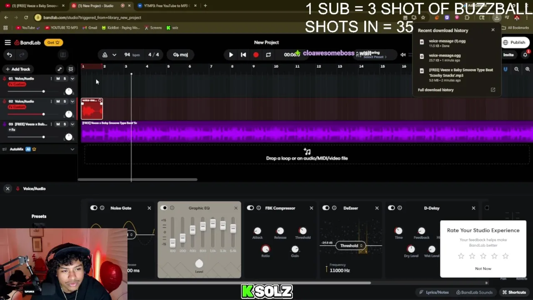The width and height of the screenshot is (533, 300).
Task: Open the BandLab hamburger menu
Action: 7,42
